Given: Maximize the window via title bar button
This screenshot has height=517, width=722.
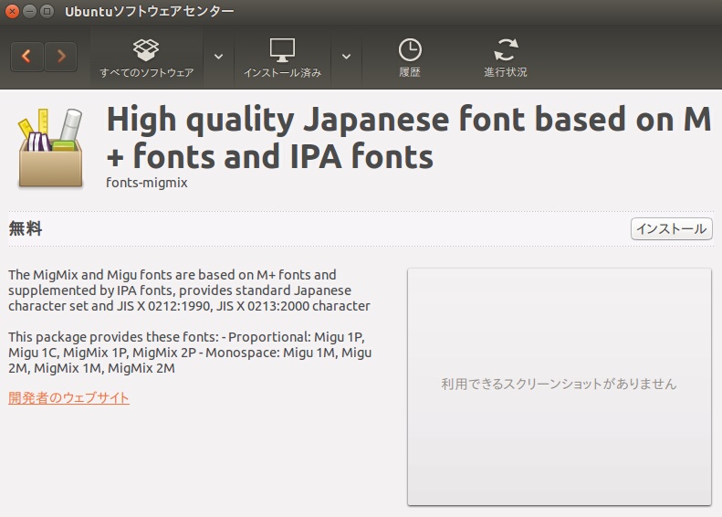Looking at the screenshot, I should (47, 12).
